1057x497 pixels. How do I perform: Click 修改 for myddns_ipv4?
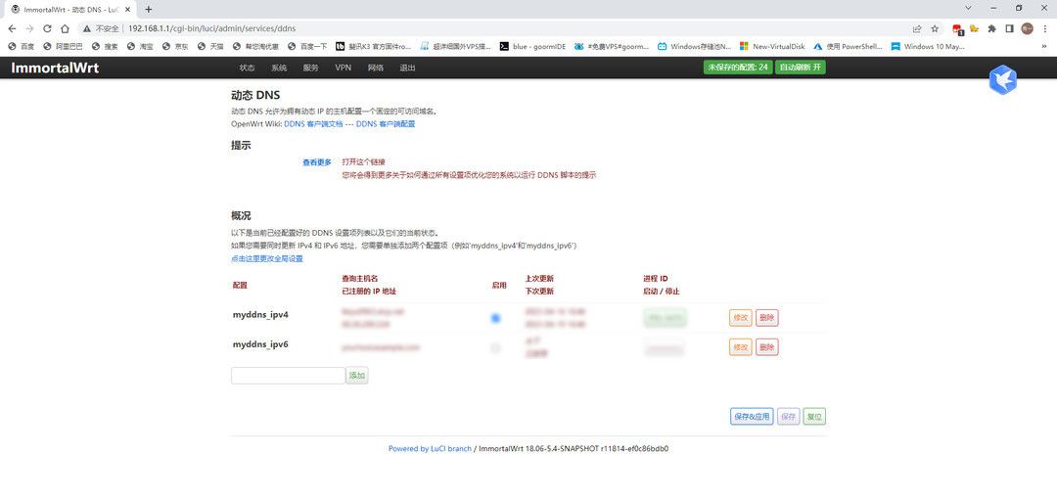tap(740, 318)
